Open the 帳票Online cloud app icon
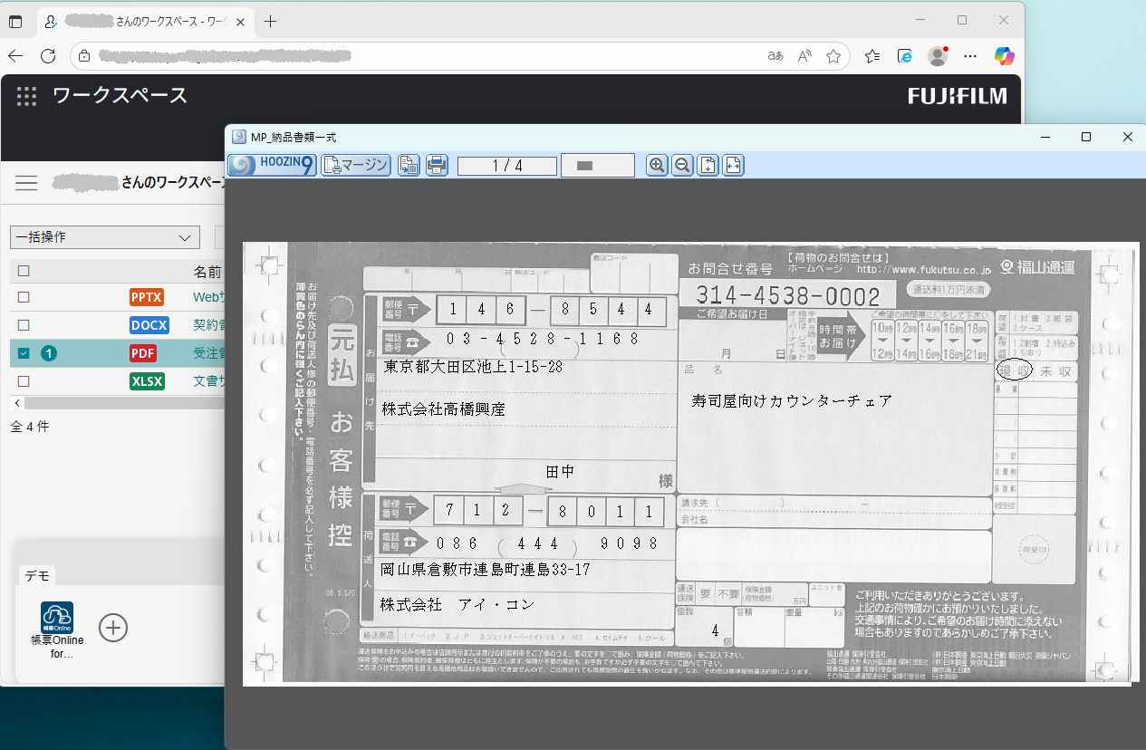The width and height of the screenshot is (1146, 750). click(x=57, y=618)
